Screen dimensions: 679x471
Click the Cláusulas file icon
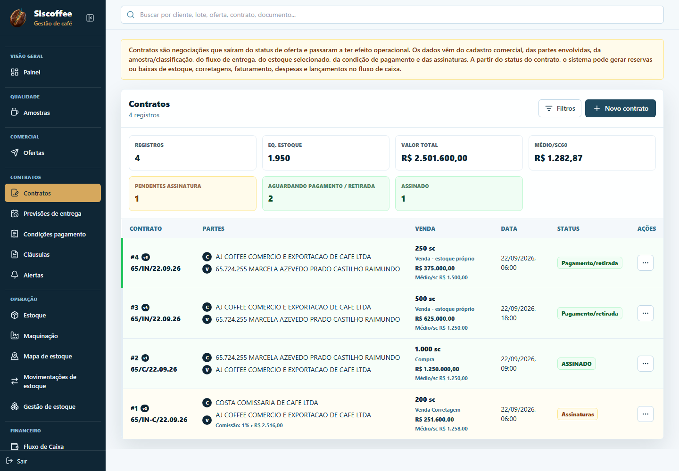15,254
